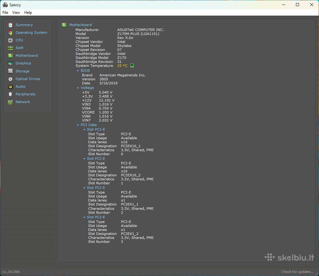Collapse the BIOS section

[x=78, y=71]
